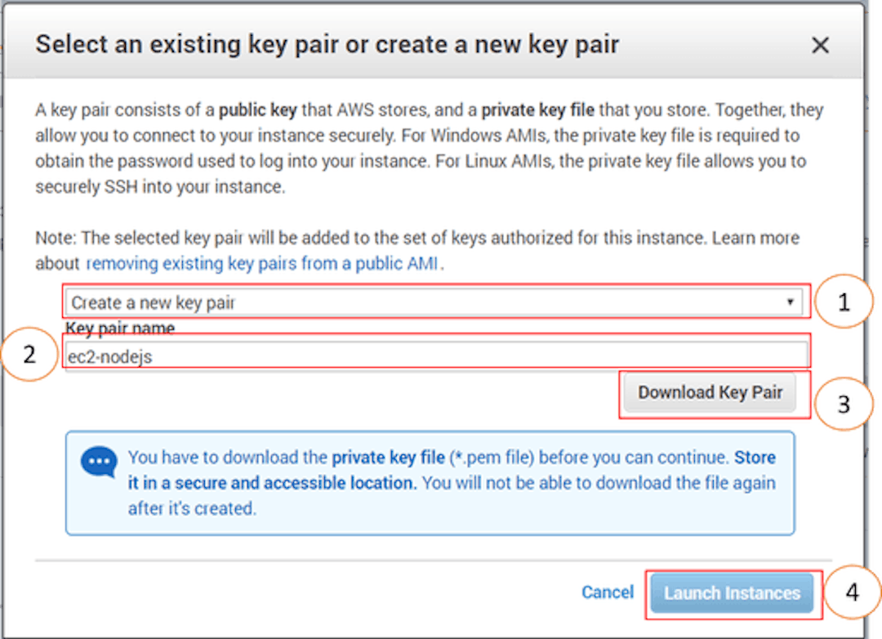Click the 'Key pair name' label
The width and height of the screenshot is (882, 639).
[x=120, y=328]
